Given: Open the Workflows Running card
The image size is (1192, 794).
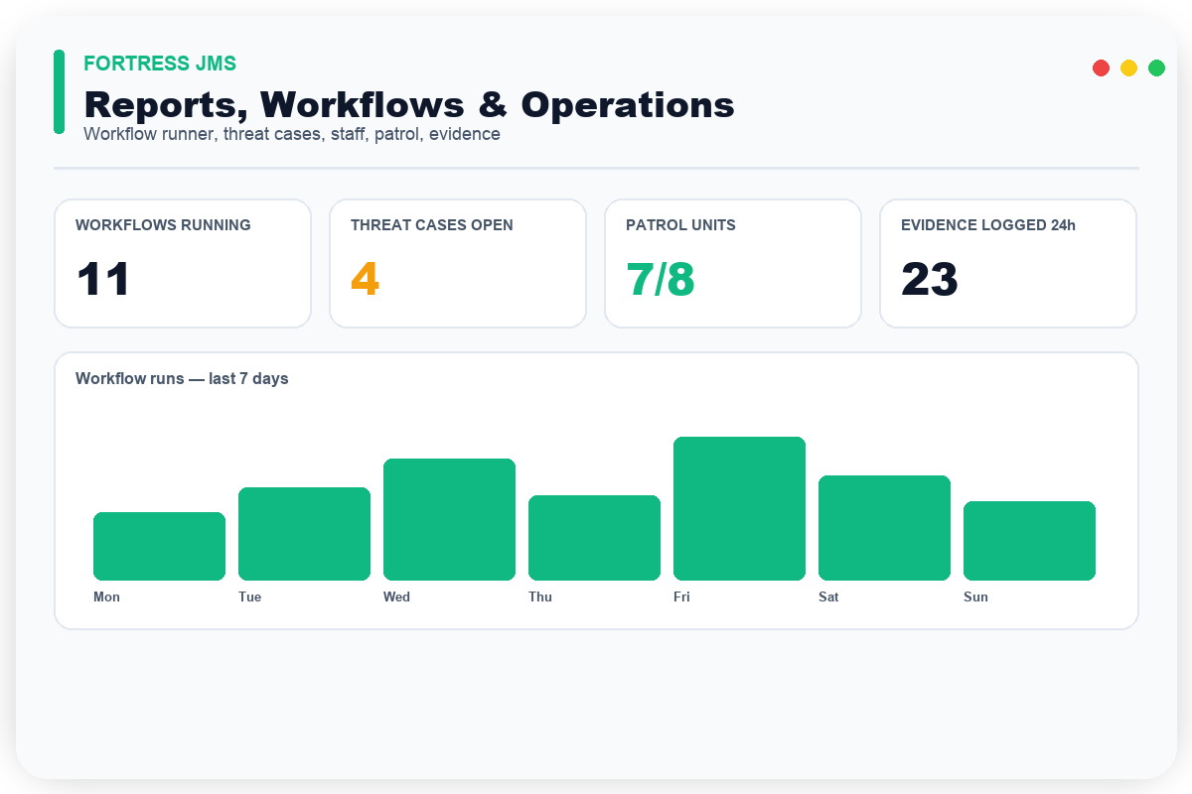Looking at the screenshot, I should [183, 263].
